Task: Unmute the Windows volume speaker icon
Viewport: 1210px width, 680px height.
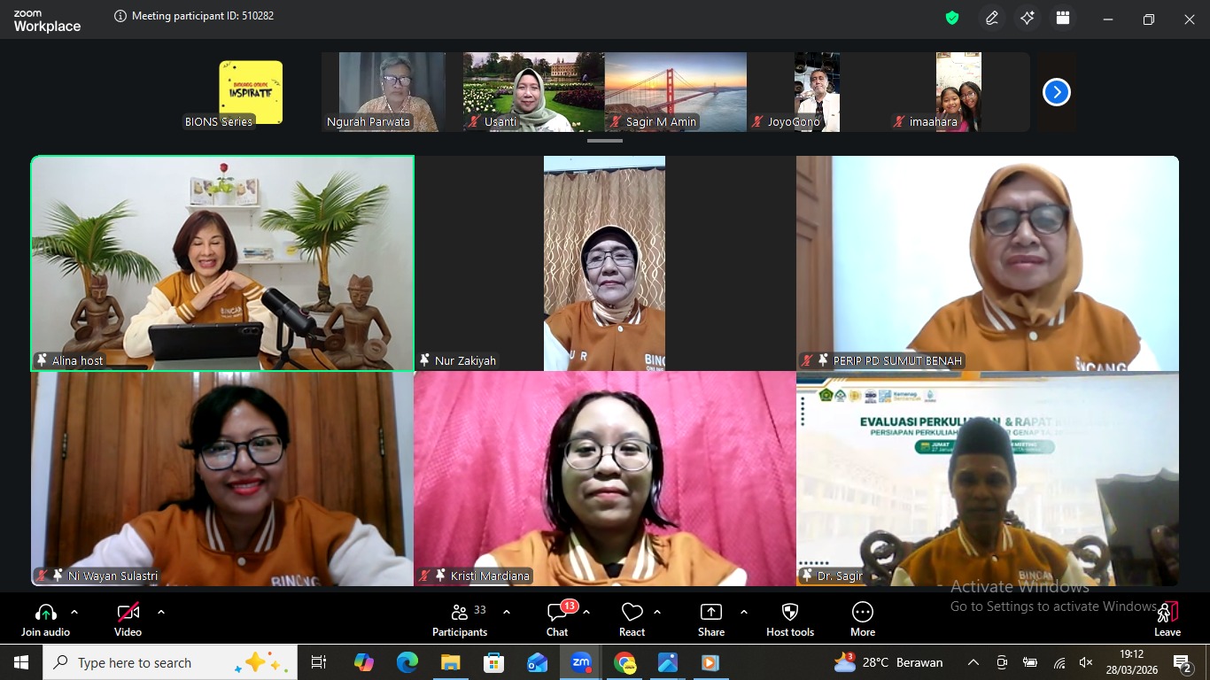Action: [1086, 662]
